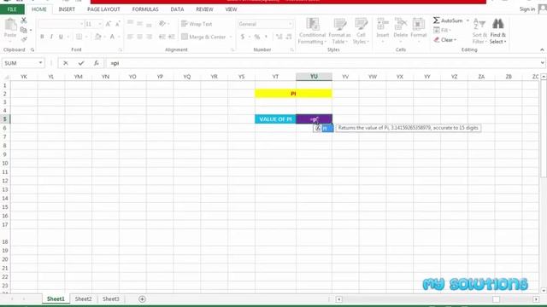Image resolution: width=547 pixels, height=307 pixels.
Task: Collapse the ribbon arrow
Action: (542, 49)
